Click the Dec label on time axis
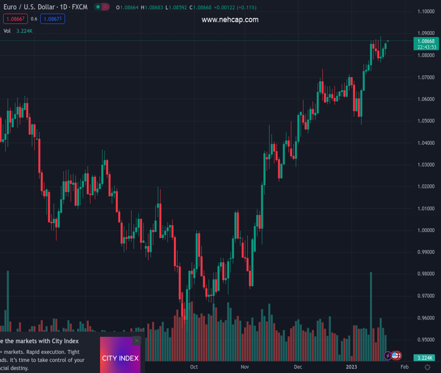Image resolution: width=441 pixels, height=373 pixels. (298, 367)
